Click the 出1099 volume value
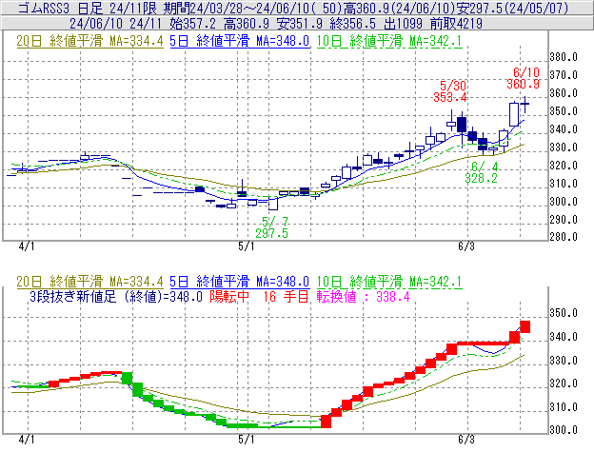The width and height of the screenshot is (594, 452). click(403, 24)
